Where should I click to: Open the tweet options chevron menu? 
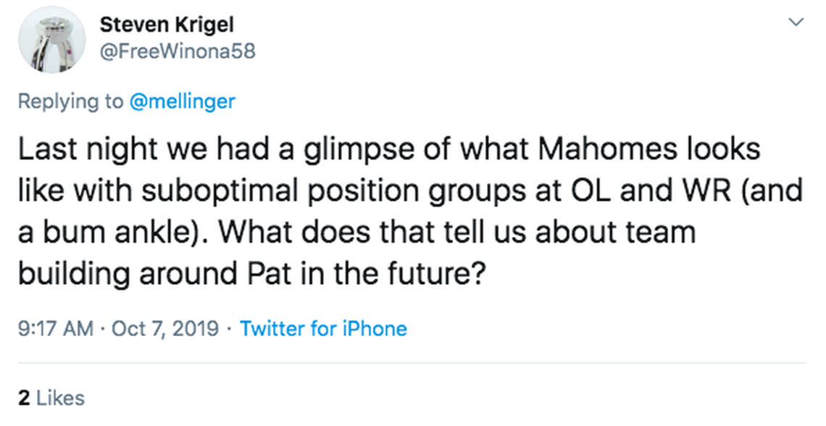(796, 23)
